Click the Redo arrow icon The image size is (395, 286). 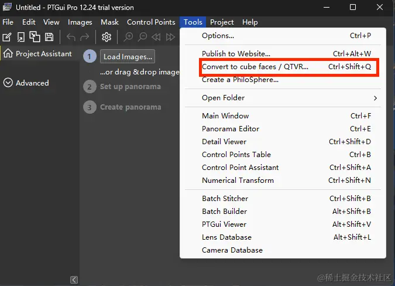85,37
